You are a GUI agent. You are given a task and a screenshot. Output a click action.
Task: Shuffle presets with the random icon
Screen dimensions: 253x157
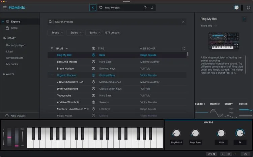tap(183, 48)
